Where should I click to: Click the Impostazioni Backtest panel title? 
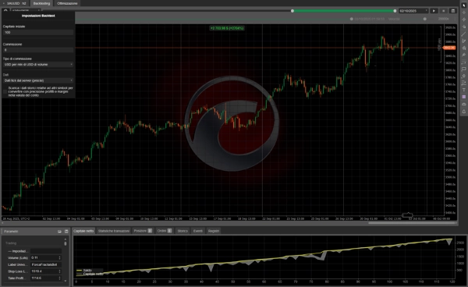point(38,16)
